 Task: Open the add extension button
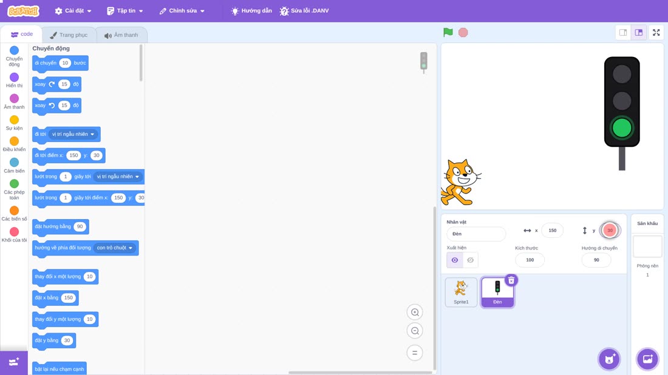(14, 362)
